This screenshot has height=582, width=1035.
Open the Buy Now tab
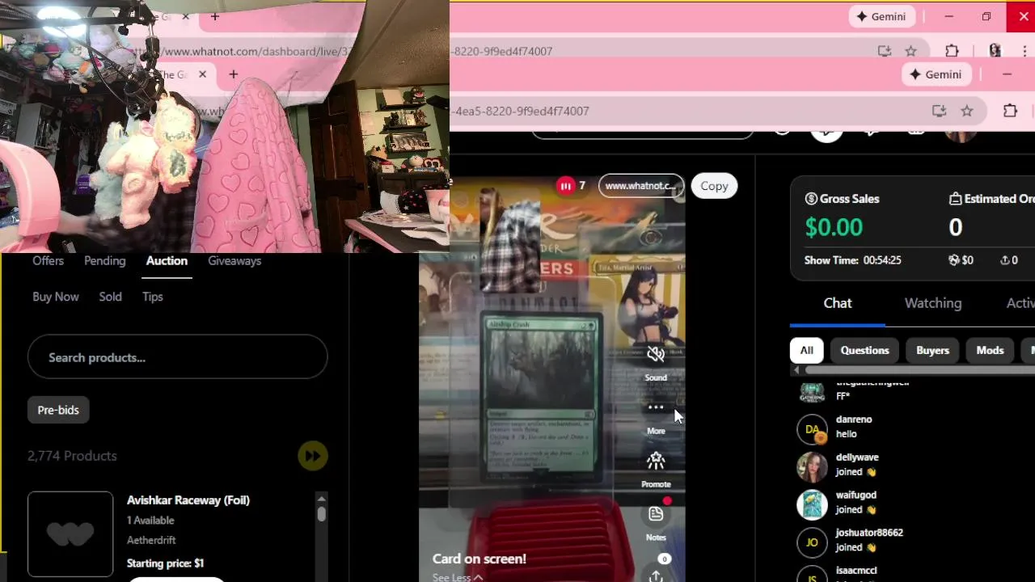56,297
